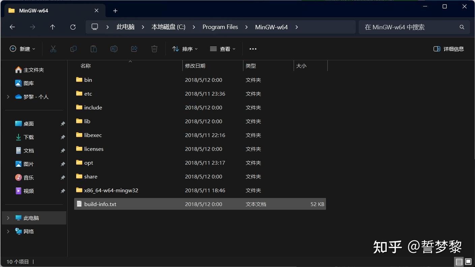Switch to details list view icon

click(459, 262)
